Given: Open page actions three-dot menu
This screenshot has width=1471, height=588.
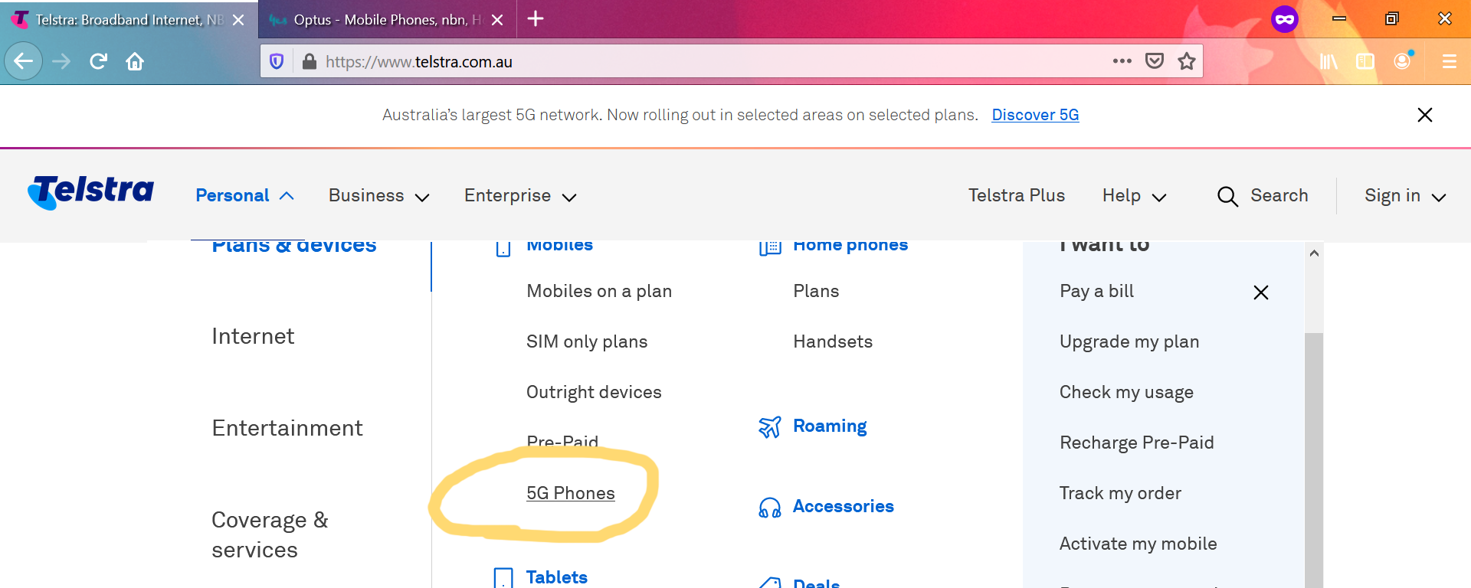Looking at the screenshot, I should [x=1122, y=61].
